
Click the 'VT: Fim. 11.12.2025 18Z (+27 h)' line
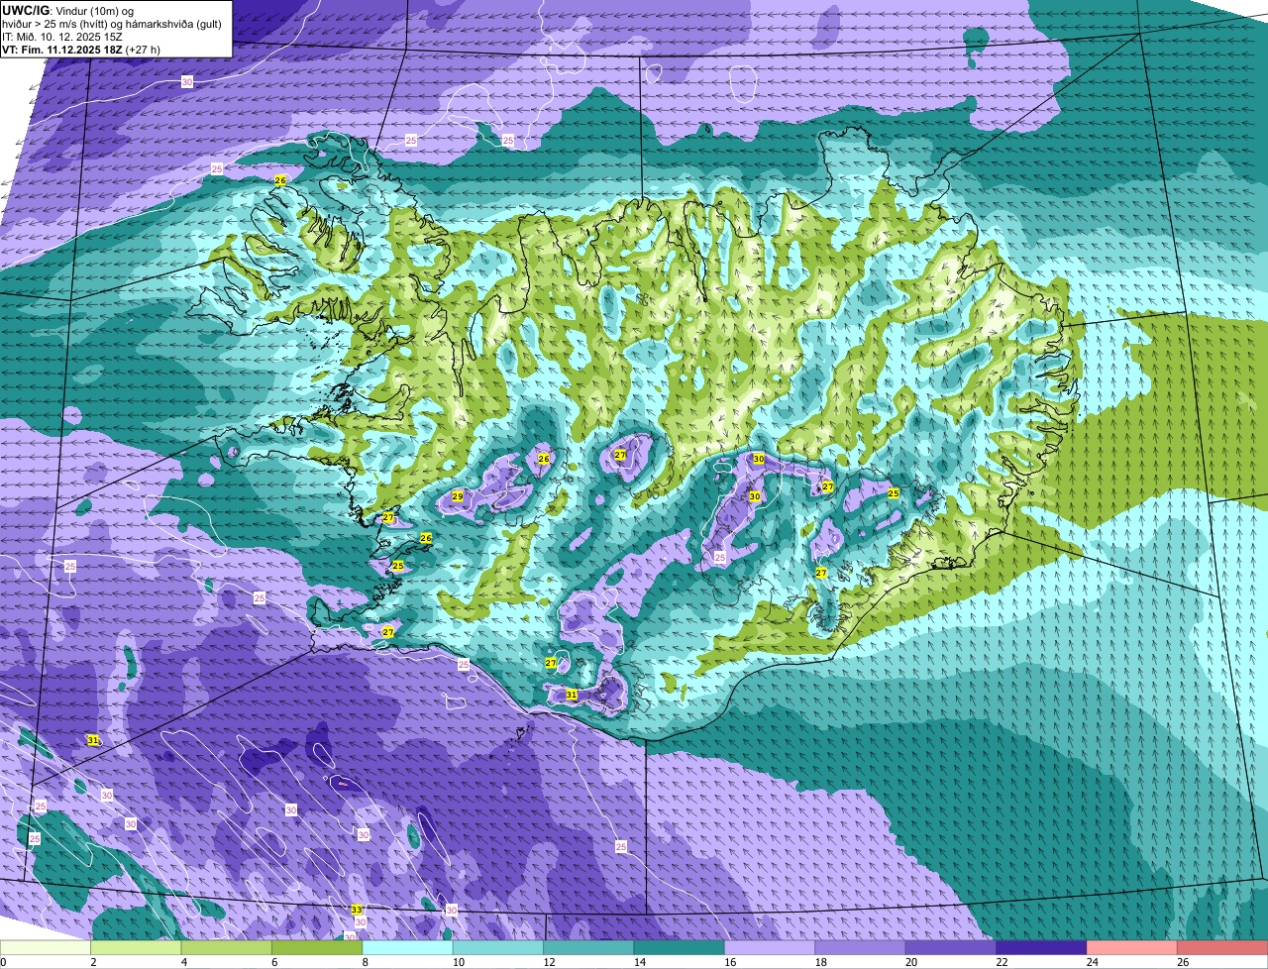pos(81,49)
